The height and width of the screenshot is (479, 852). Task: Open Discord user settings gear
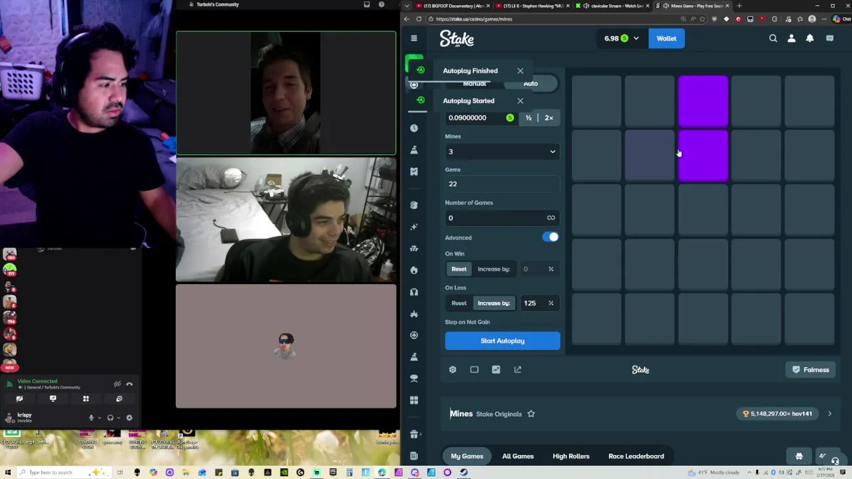point(129,418)
